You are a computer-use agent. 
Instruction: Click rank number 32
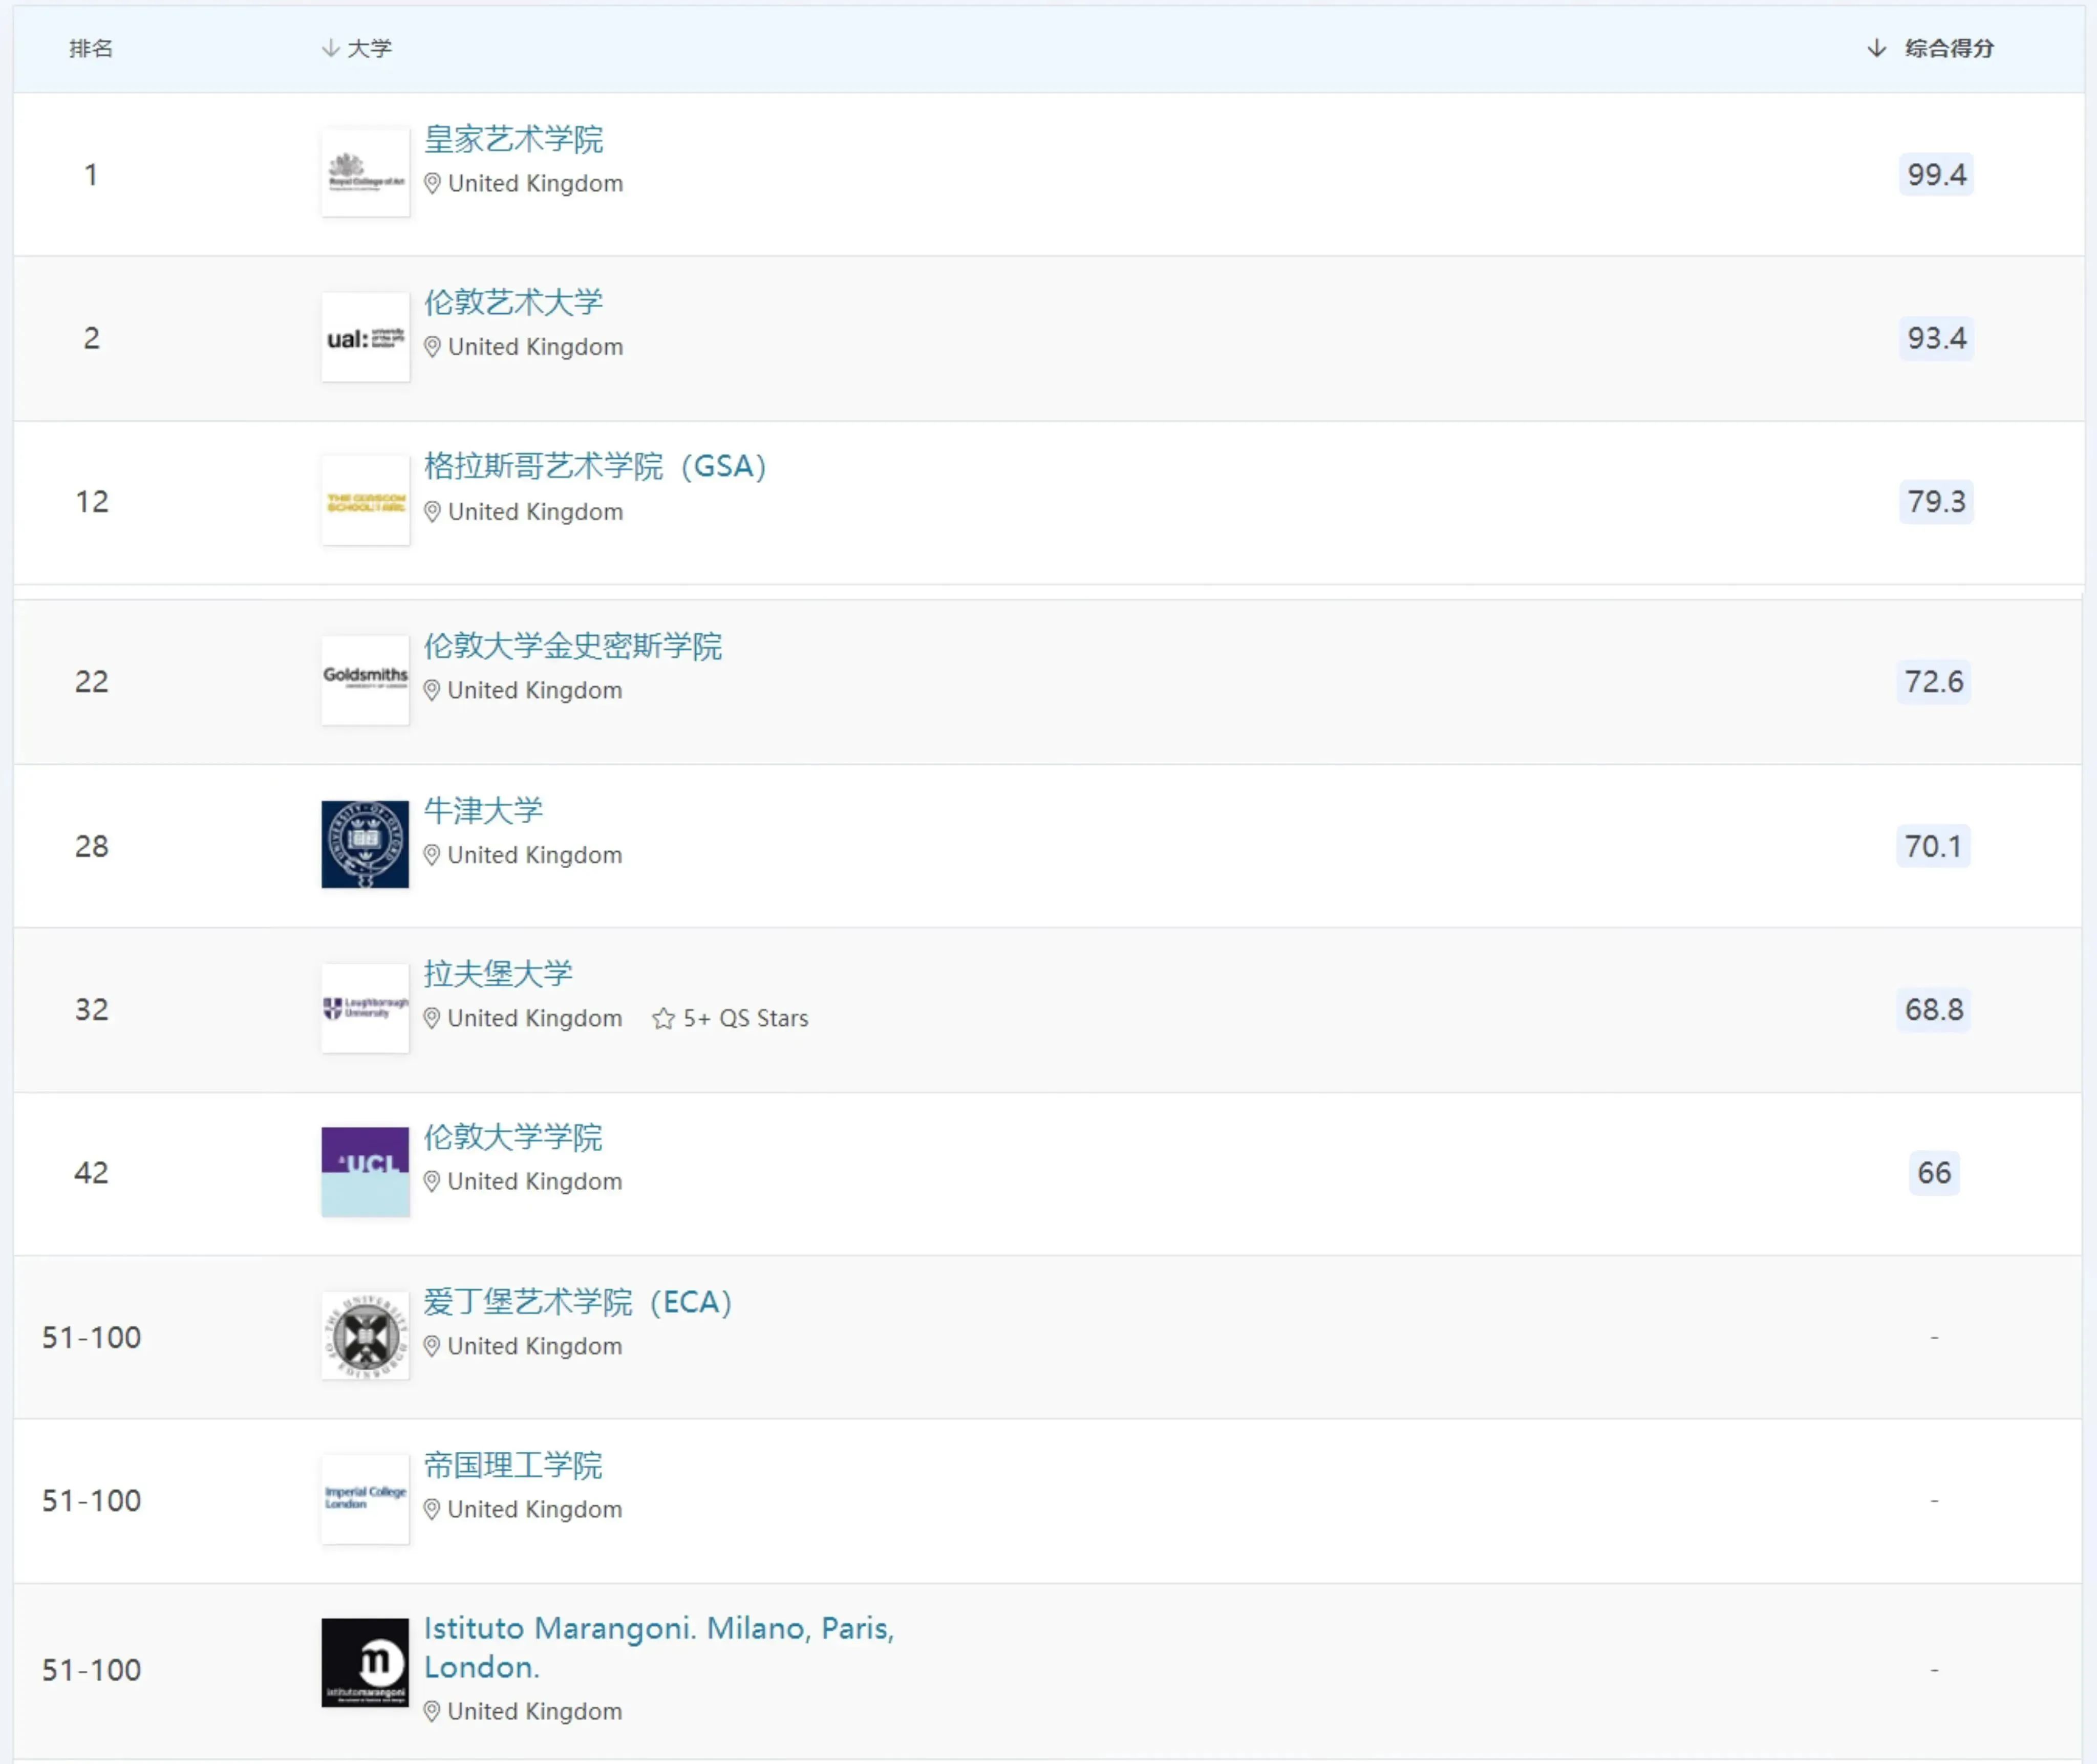[x=92, y=1009]
